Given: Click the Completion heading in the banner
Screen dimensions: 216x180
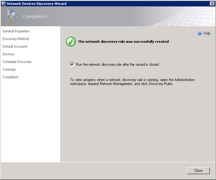Looking at the screenshot, I should pyautogui.click(x=35, y=17).
